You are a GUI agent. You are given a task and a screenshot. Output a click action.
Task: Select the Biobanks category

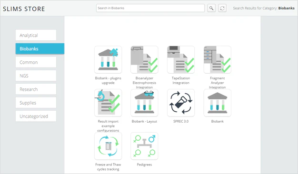click(x=40, y=49)
